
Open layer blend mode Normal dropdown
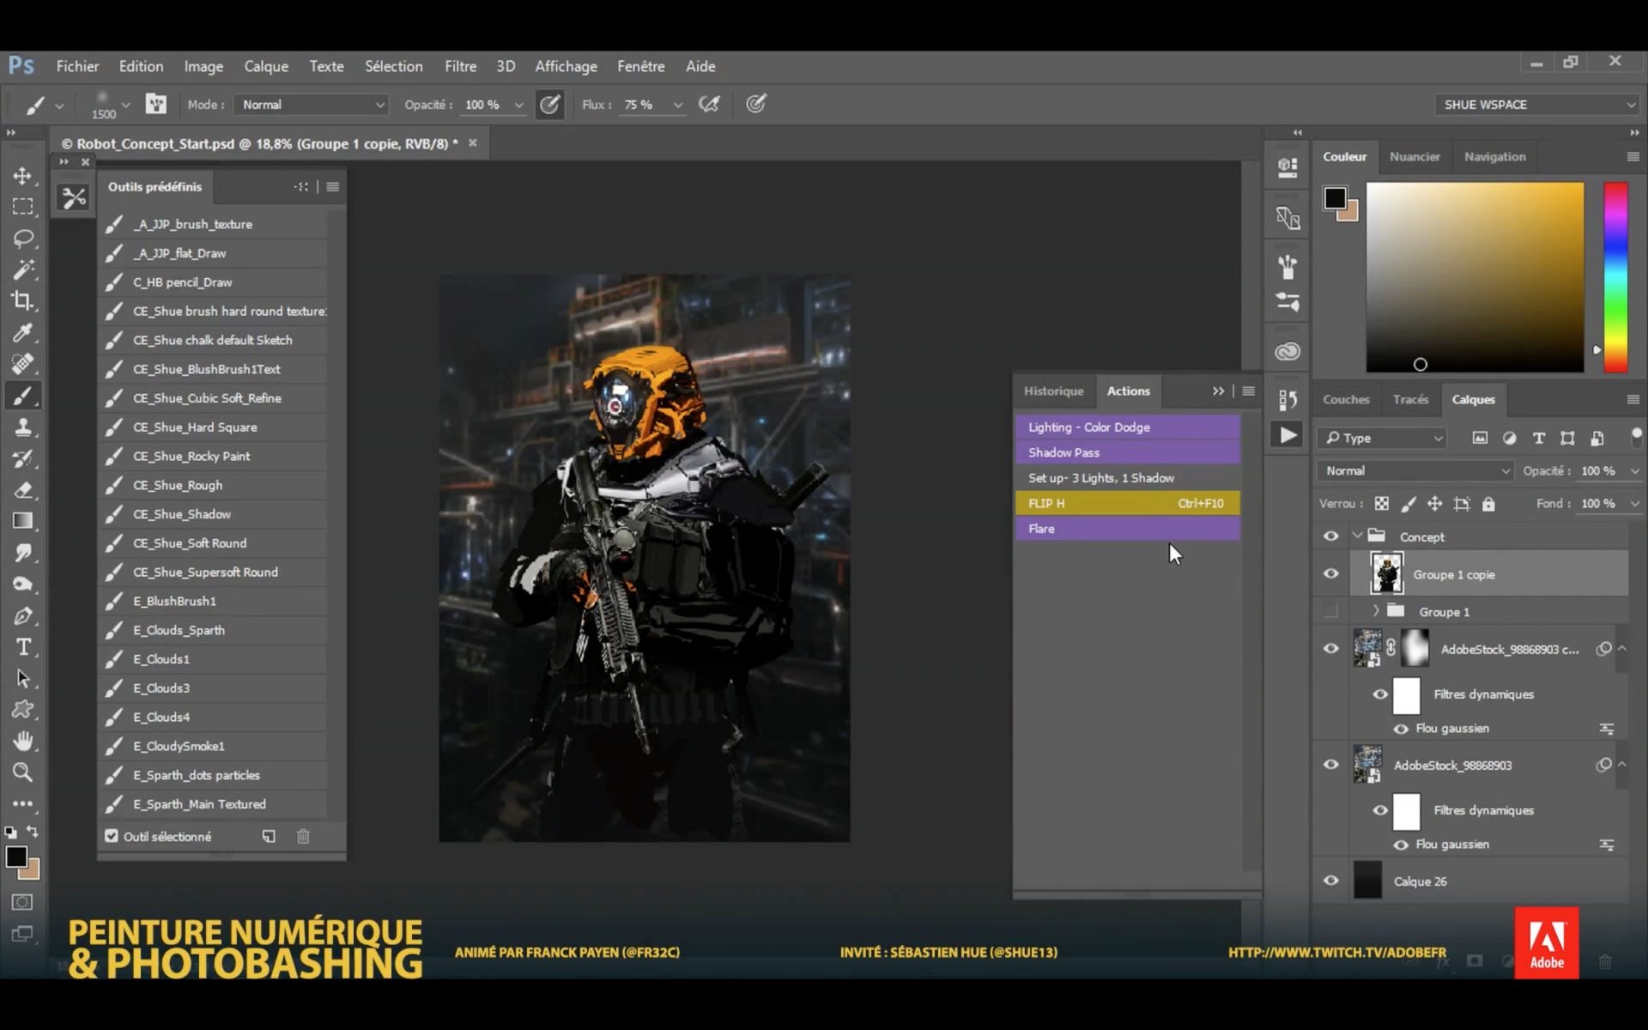tap(1415, 470)
